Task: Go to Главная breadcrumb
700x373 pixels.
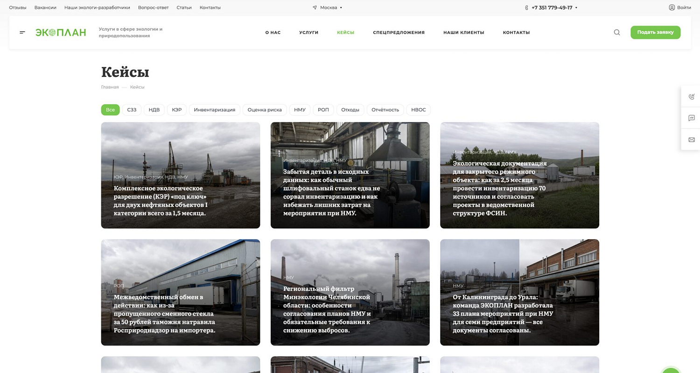Action: coord(110,87)
